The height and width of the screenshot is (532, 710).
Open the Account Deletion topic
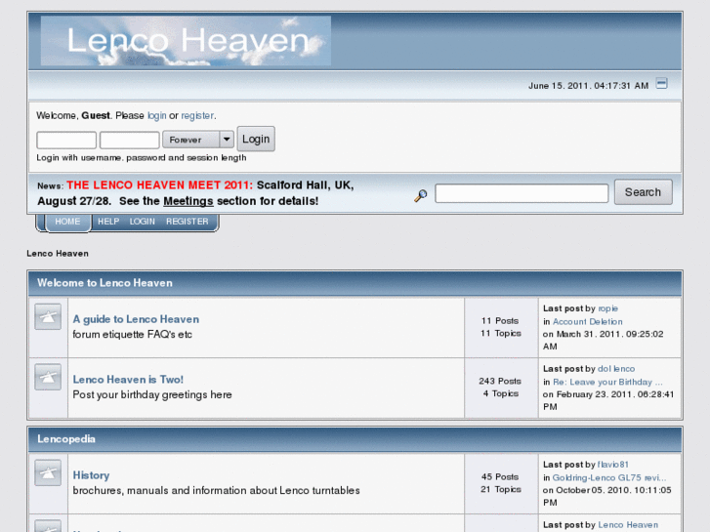(587, 321)
